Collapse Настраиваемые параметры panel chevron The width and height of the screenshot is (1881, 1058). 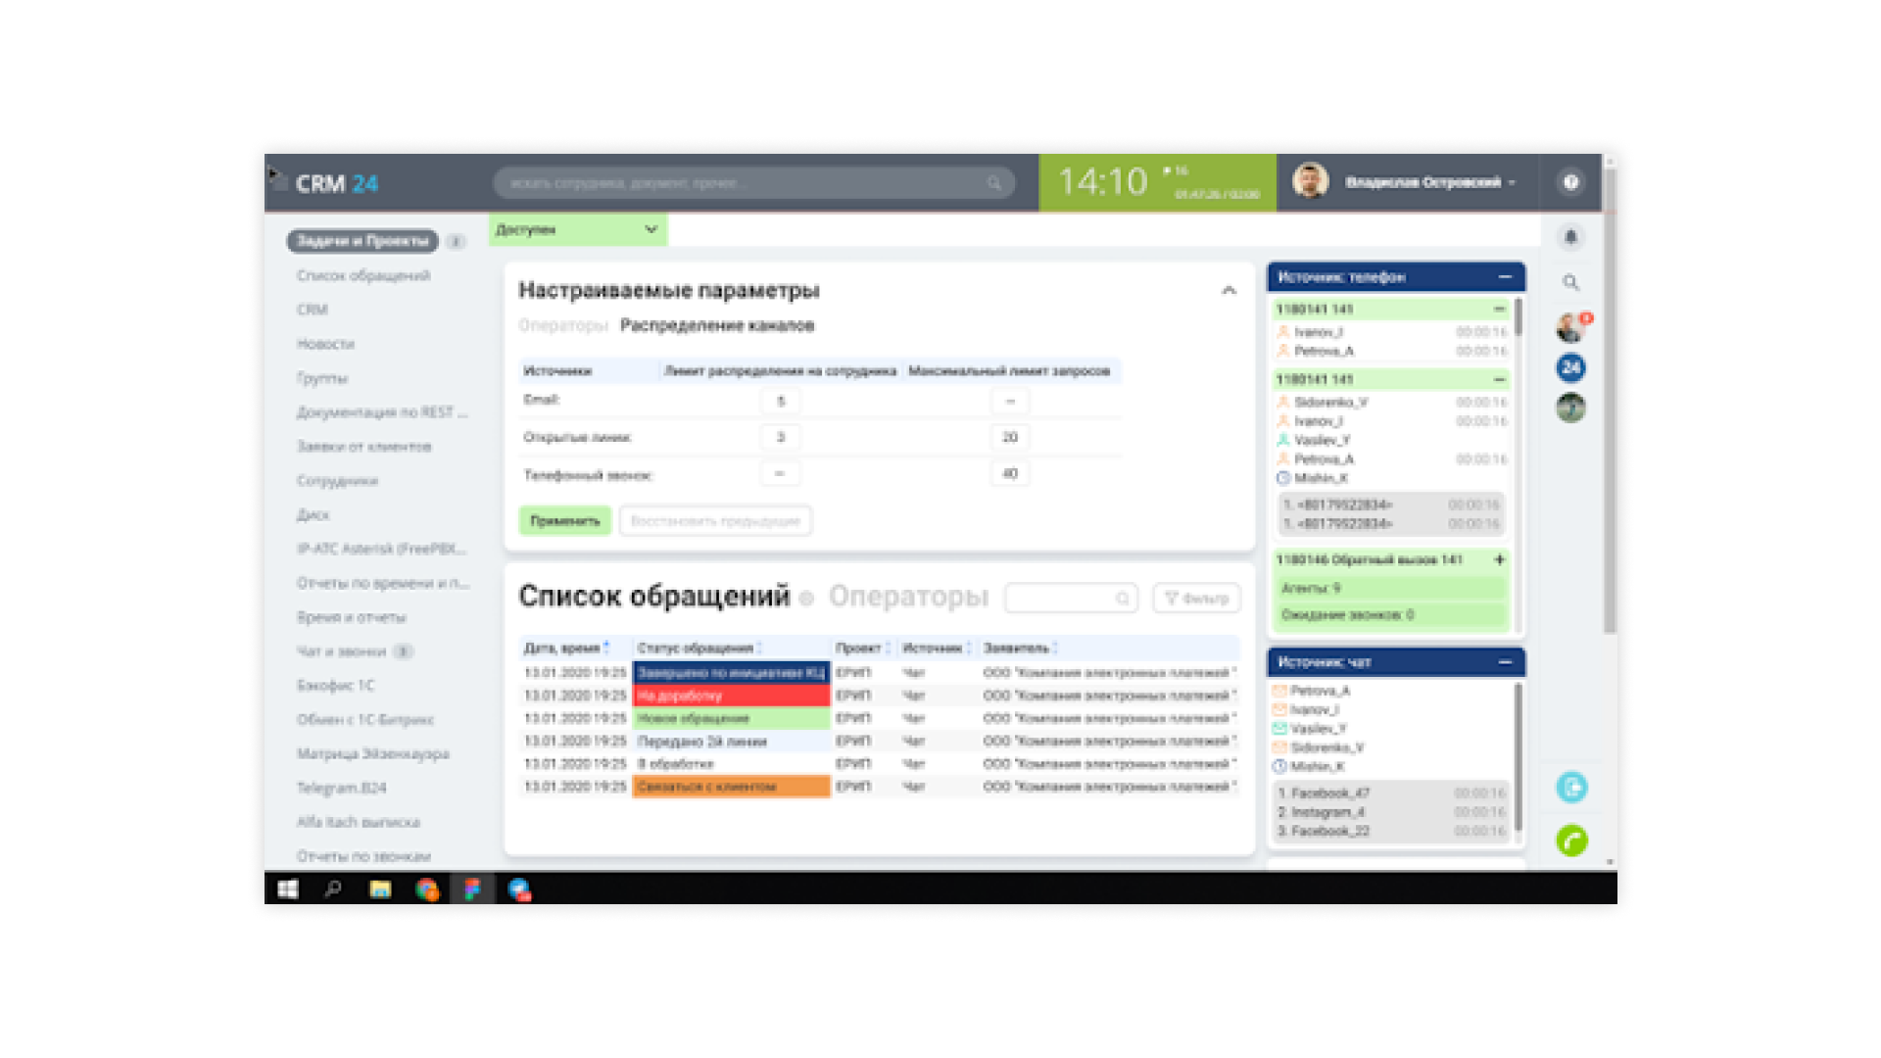[x=1229, y=290]
